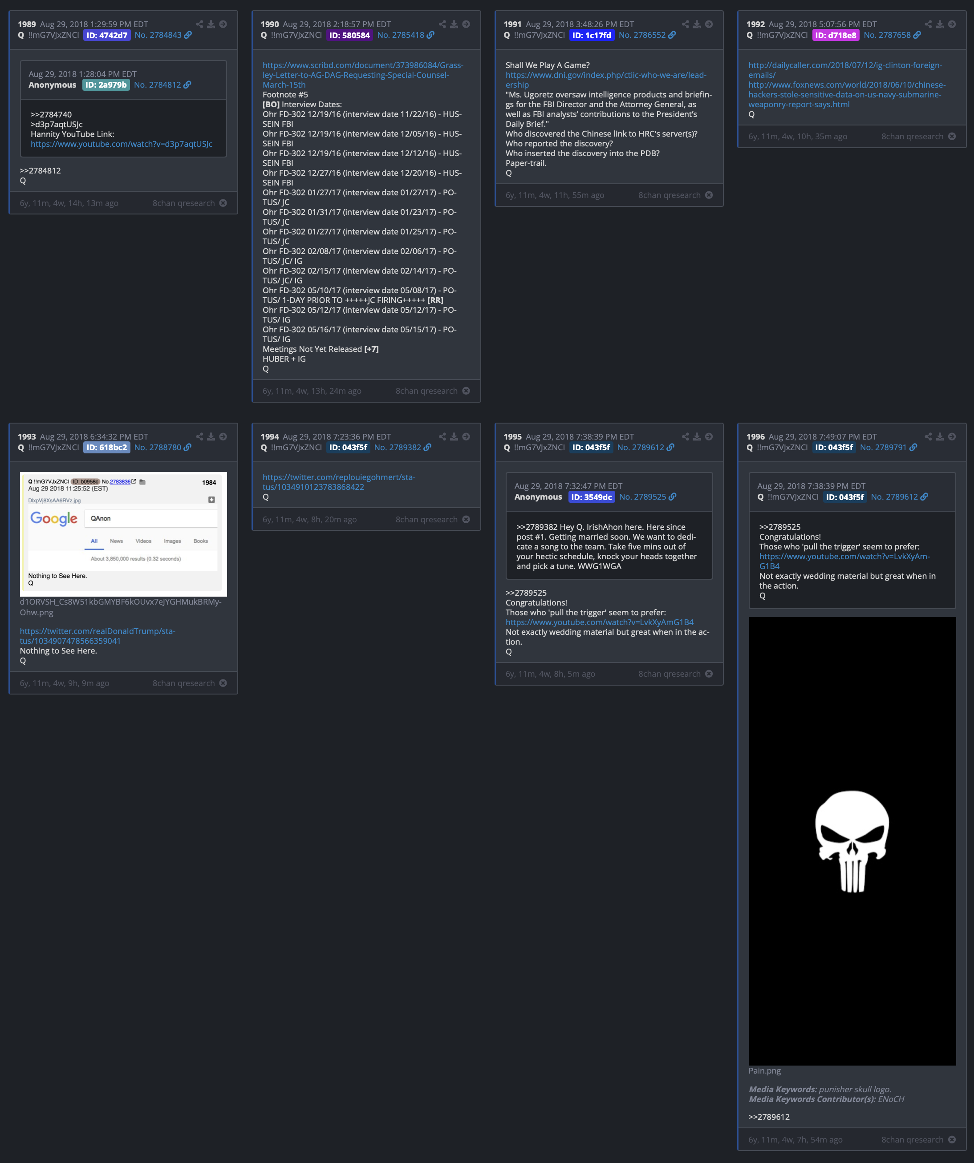Click share icon on post 1996

928,436
